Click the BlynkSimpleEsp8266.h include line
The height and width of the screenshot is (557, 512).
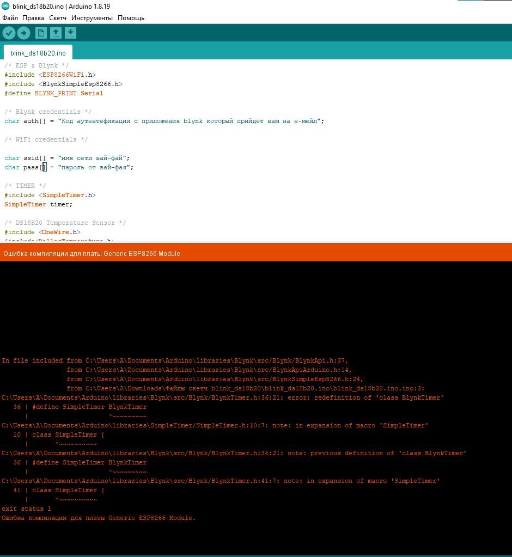click(63, 84)
